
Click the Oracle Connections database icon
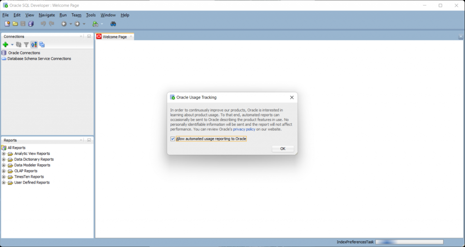coord(4,53)
